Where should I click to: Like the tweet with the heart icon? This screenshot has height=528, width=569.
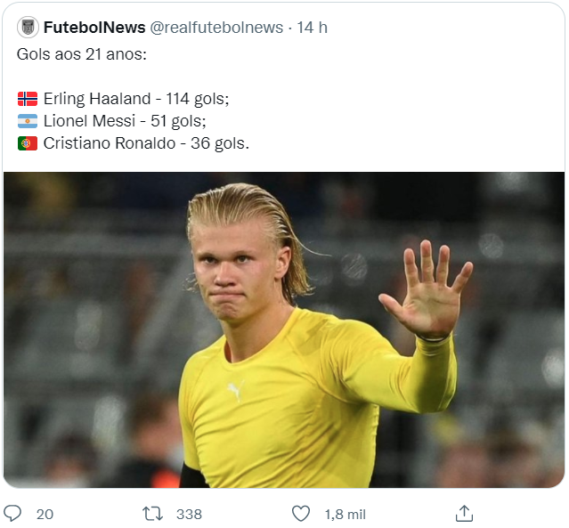tap(301, 514)
